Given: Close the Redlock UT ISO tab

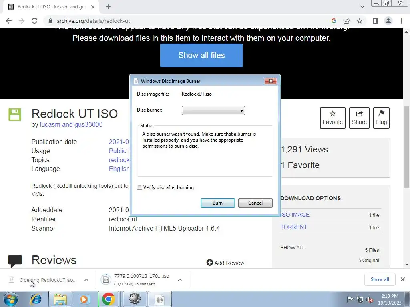Looking at the screenshot, I should [x=93, y=7].
